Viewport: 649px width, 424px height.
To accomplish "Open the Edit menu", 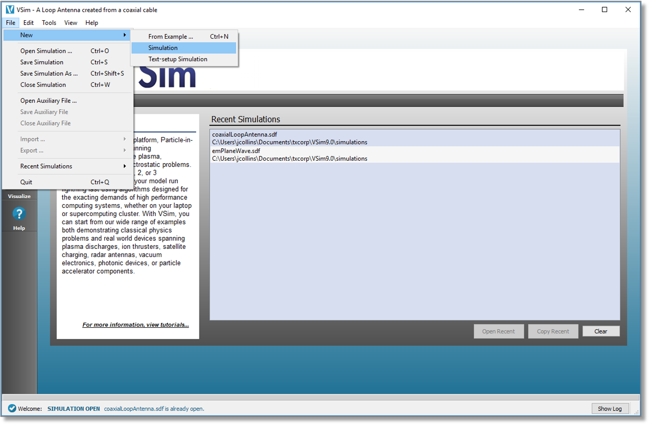I will [x=28, y=23].
